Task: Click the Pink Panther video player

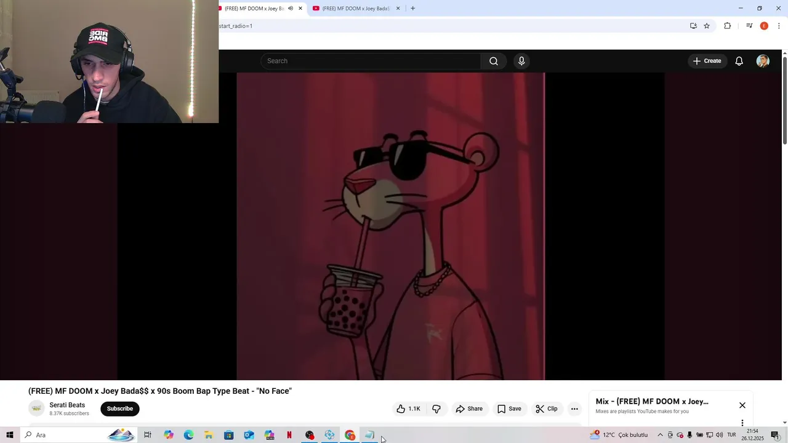Action: [391, 226]
